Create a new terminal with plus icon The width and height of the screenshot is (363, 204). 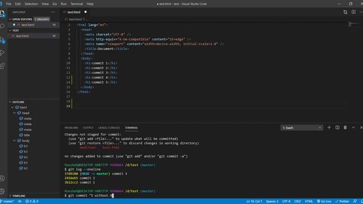(x=329, y=127)
